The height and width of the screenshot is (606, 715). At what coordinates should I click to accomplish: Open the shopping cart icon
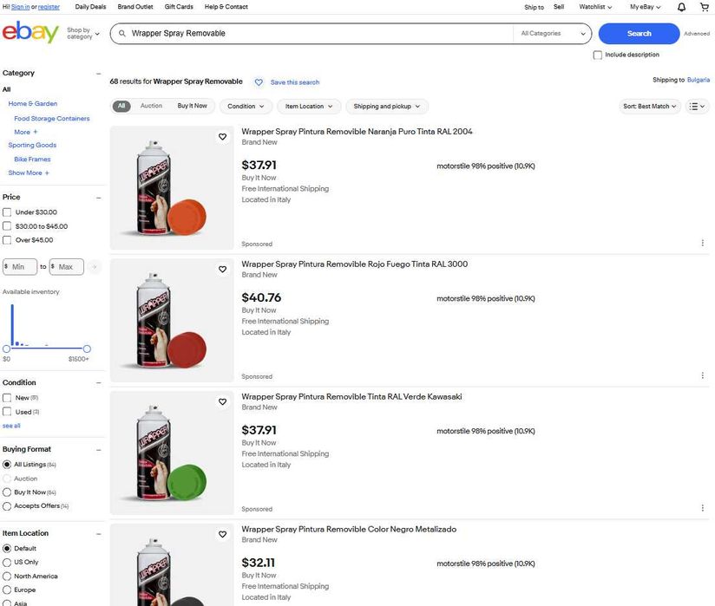pos(704,7)
